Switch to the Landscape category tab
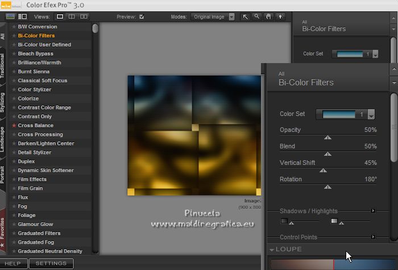Image resolution: width=398 pixels, height=270 pixels. pos(2,140)
